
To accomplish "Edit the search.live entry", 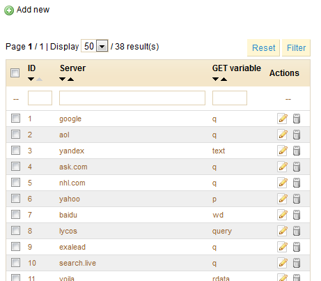I will click(283, 263).
